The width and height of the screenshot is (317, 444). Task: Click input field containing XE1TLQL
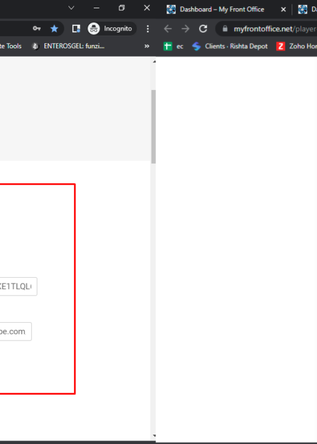click(x=18, y=287)
